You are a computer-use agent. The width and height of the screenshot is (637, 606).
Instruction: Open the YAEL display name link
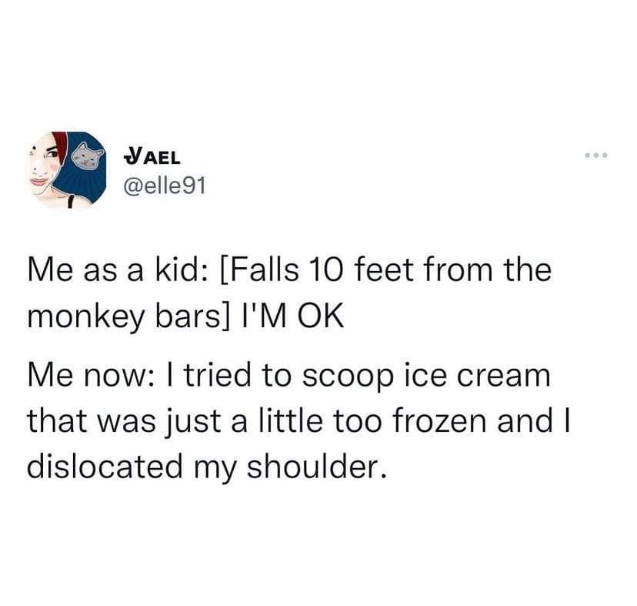click(152, 156)
